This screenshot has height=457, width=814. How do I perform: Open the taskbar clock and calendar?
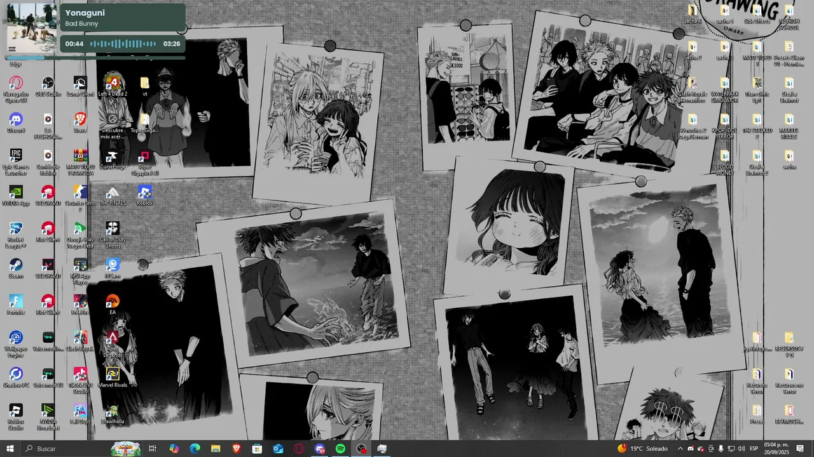775,449
